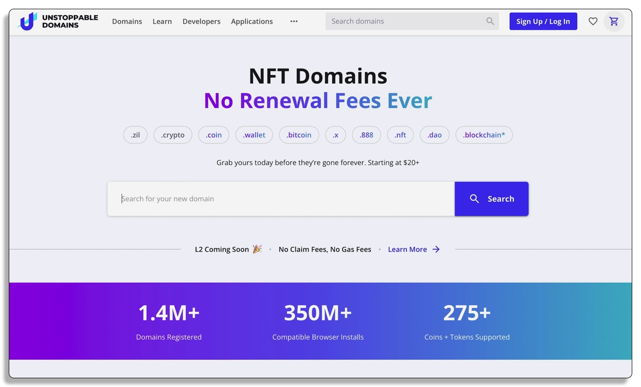This screenshot has height=387, width=641.
Task: Open the three-dots more menu
Action: tap(294, 21)
